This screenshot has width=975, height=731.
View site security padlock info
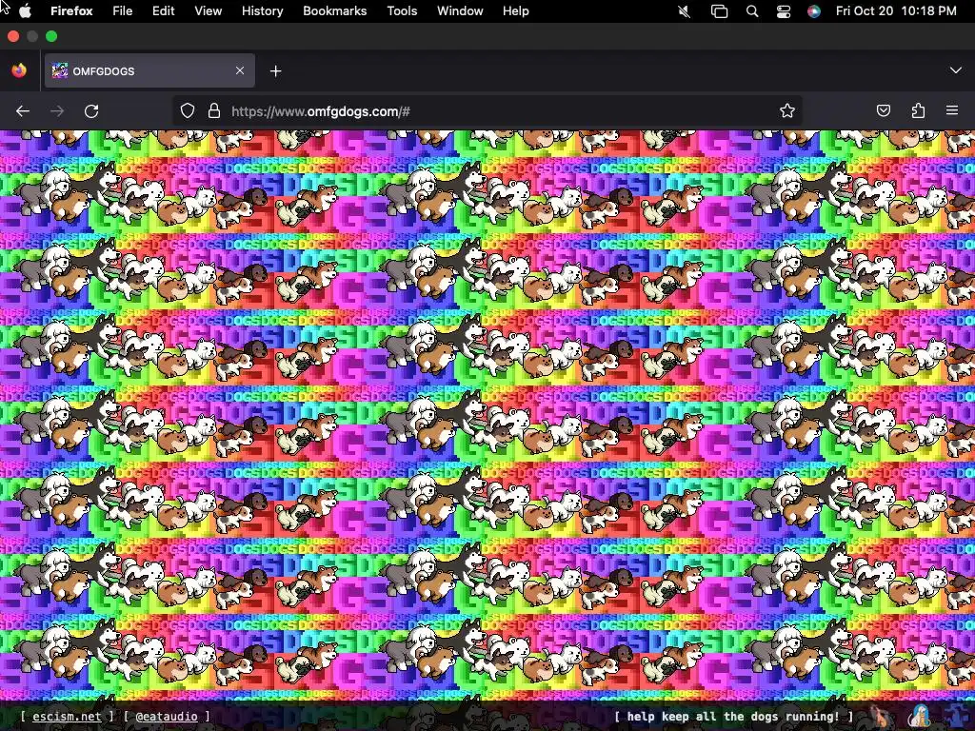click(214, 111)
